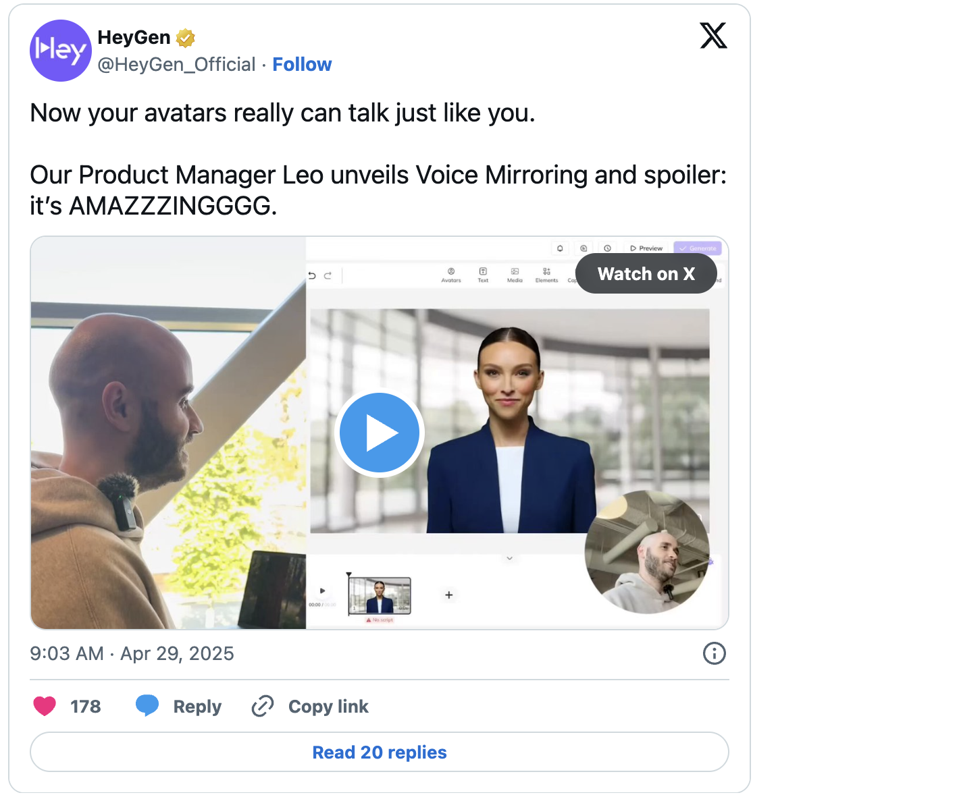Play the embedded video
Viewport: 959px width, 795px height.
pos(380,433)
